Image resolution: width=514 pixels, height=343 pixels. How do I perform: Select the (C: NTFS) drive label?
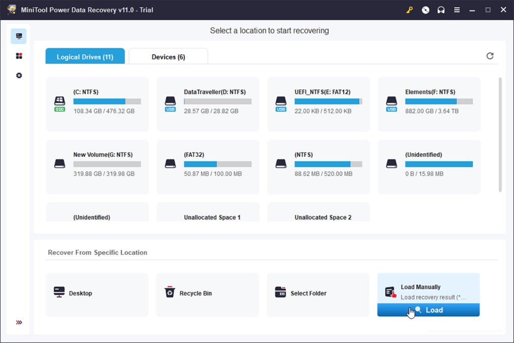[86, 92]
